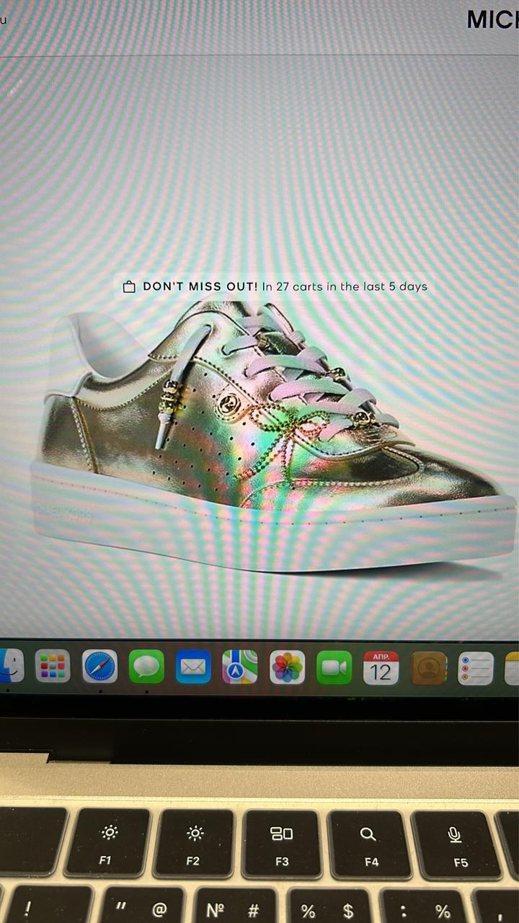Image resolution: width=519 pixels, height=923 pixels.
Task: Open the Messages app in dock
Action: click(x=146, y=667)
